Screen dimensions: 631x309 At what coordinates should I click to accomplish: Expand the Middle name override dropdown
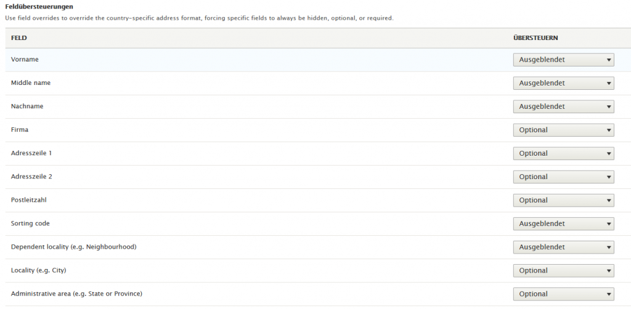[563, 83]
